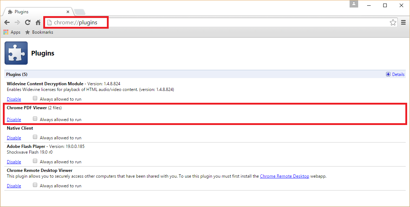This screenshot has width=410, height=207.
Task: Click the Plugins page heading
Action: (x=43, y=53)
